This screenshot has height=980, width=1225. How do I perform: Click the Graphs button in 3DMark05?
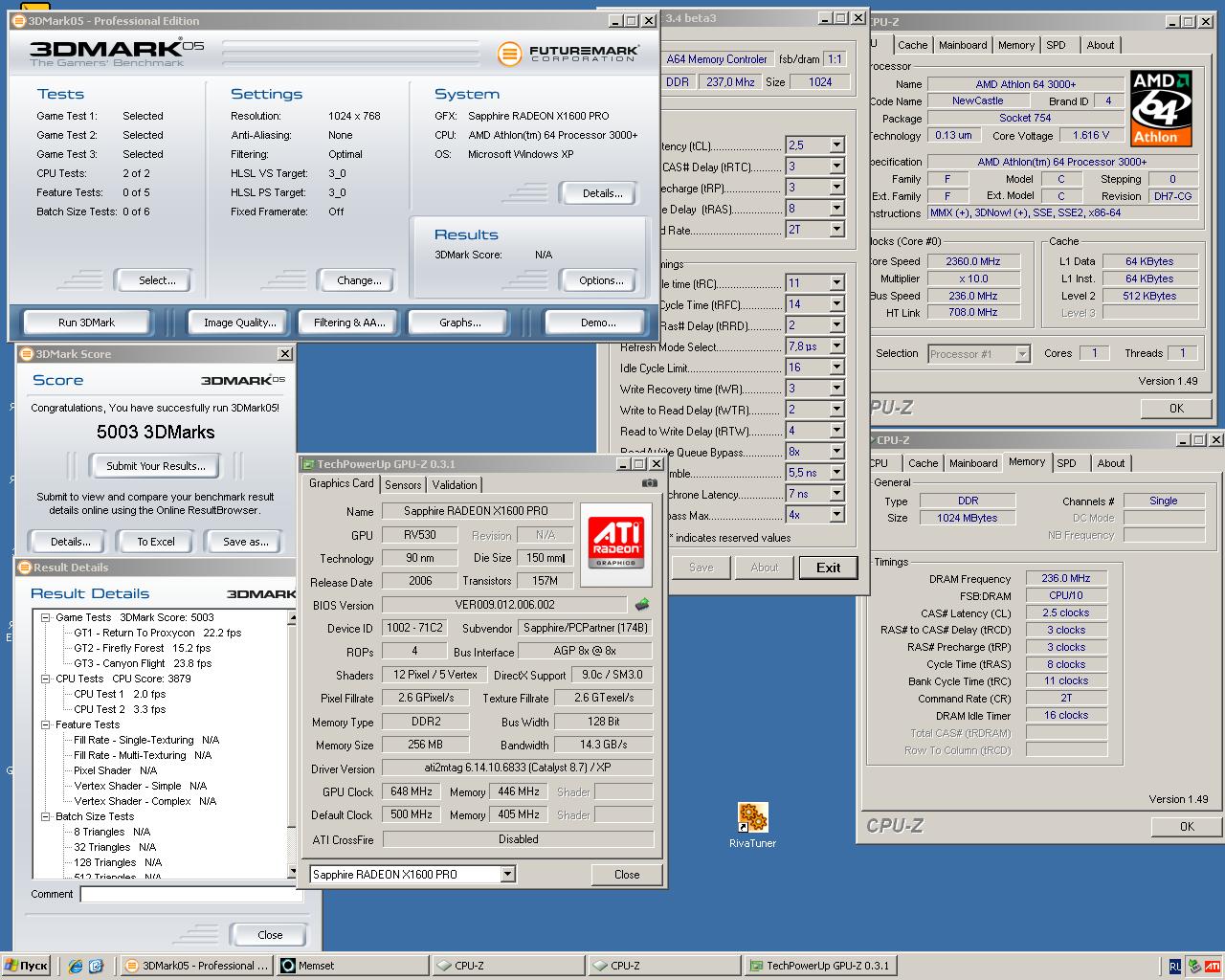point(459,323)
